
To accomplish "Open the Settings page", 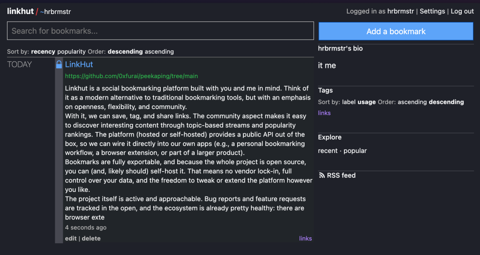I will pyautogui.click(x=432, y=11).
